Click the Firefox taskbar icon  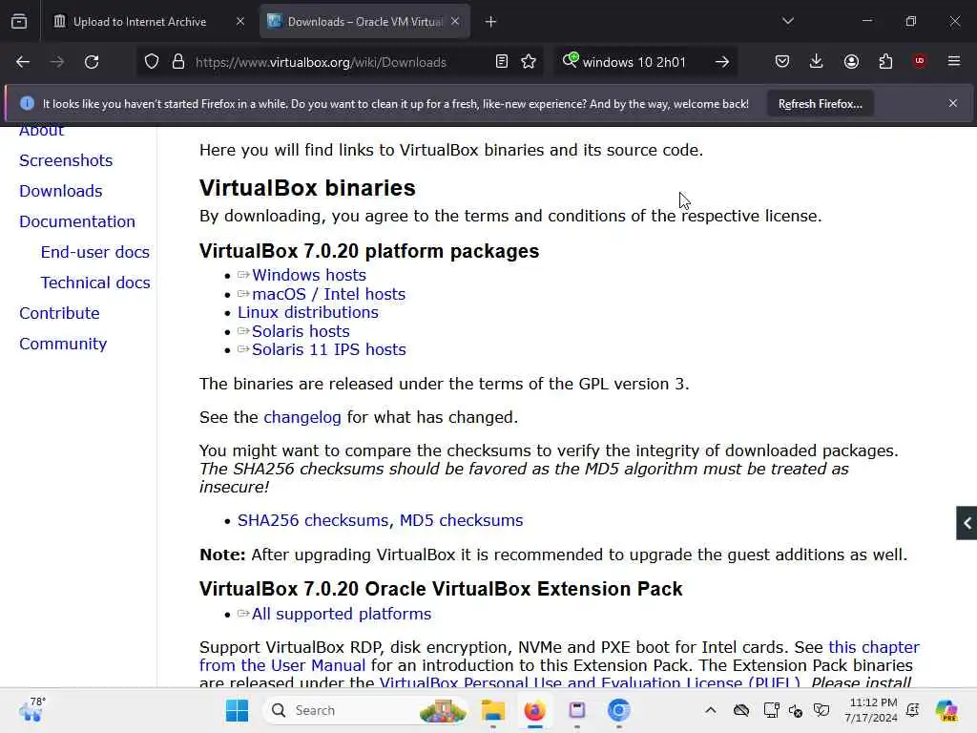[x=534, y=710]
